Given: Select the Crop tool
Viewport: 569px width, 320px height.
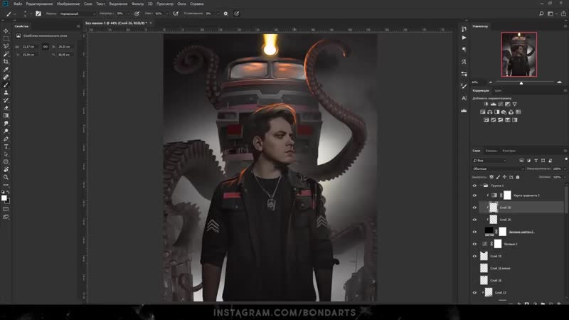Looking at the screenshot, I should point(6,62).
